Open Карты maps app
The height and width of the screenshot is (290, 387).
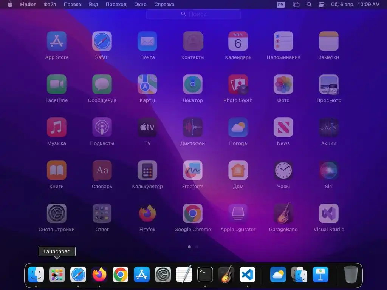pyautogui.click(x=147, y=84)
